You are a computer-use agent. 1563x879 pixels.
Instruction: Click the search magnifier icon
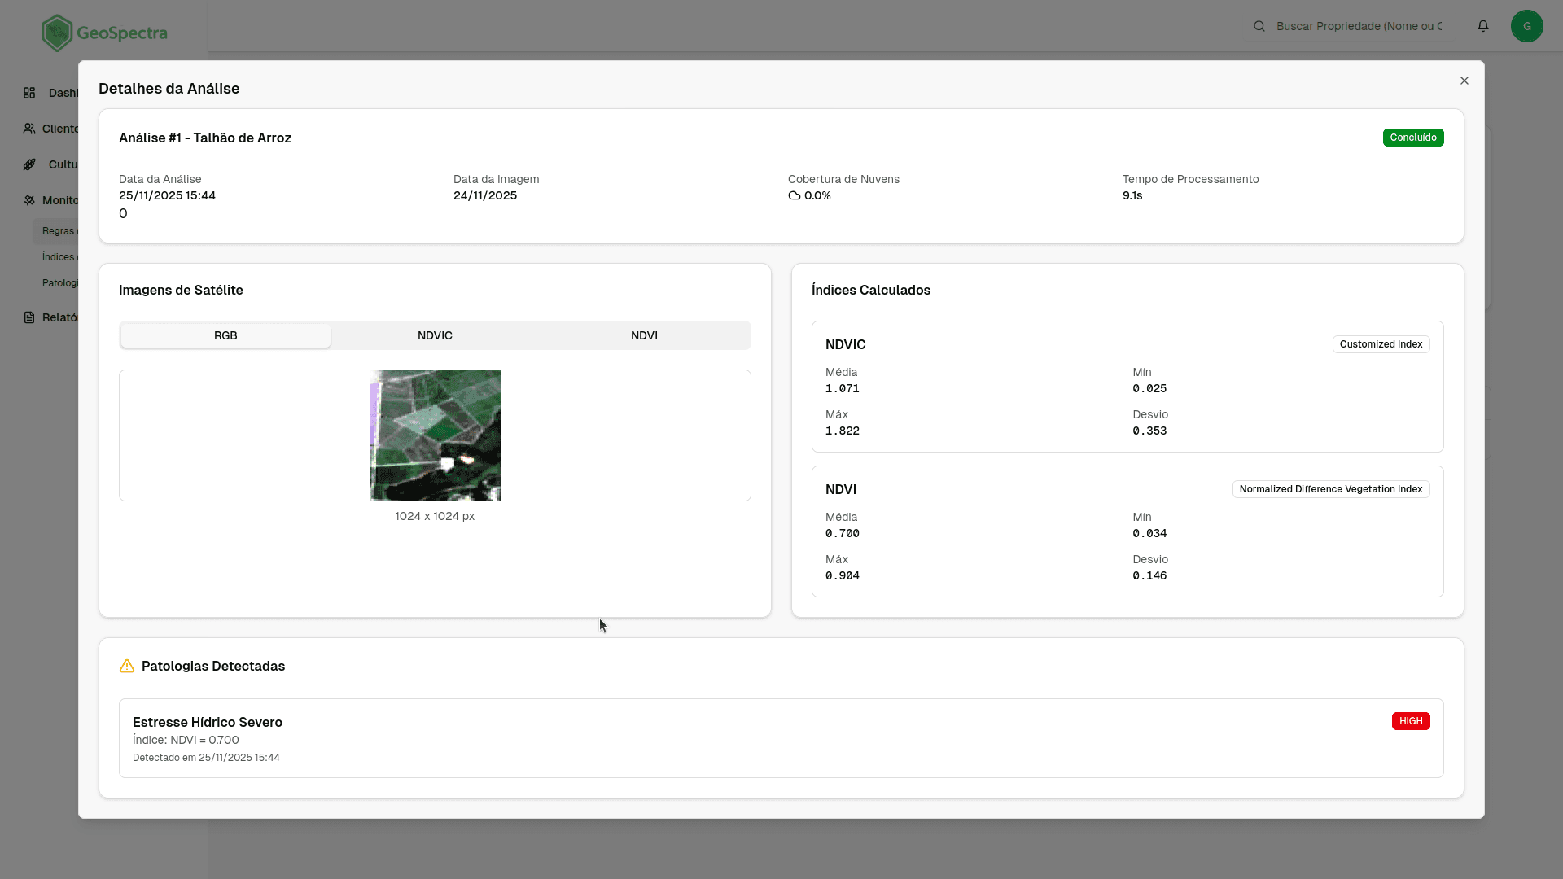click(x=1259, y=26)
